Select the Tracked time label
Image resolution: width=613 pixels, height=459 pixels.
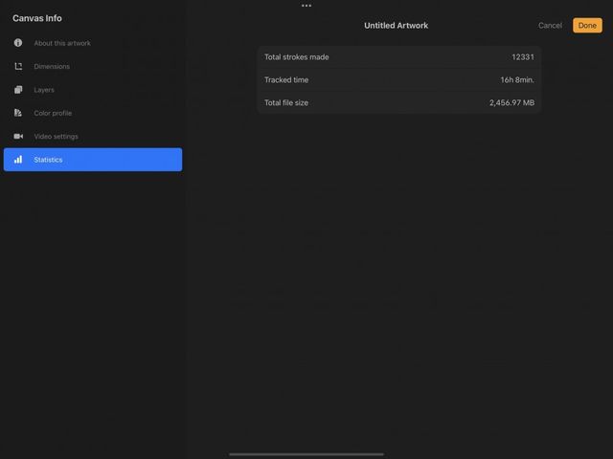tap(286, 80)
